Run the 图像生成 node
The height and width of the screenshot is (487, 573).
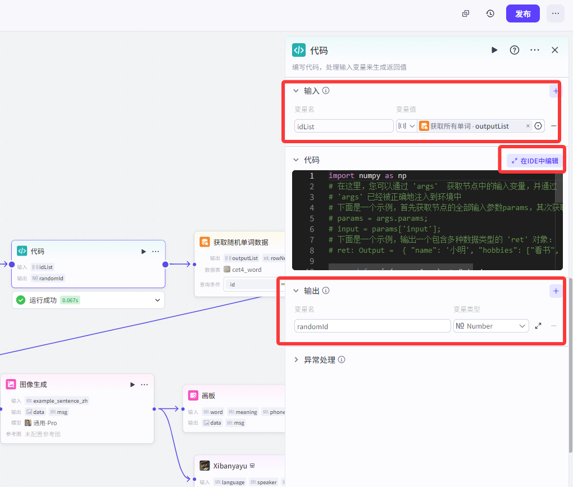133,384
